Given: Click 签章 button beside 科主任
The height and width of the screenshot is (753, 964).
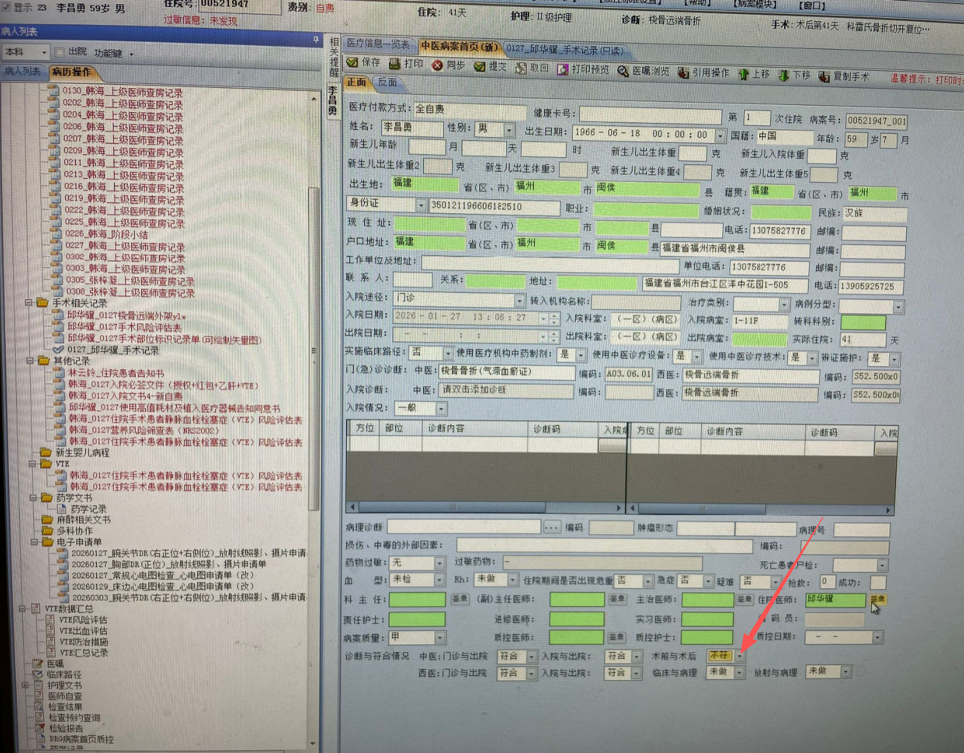Looking at the screenshot, I should pos(460,598).
